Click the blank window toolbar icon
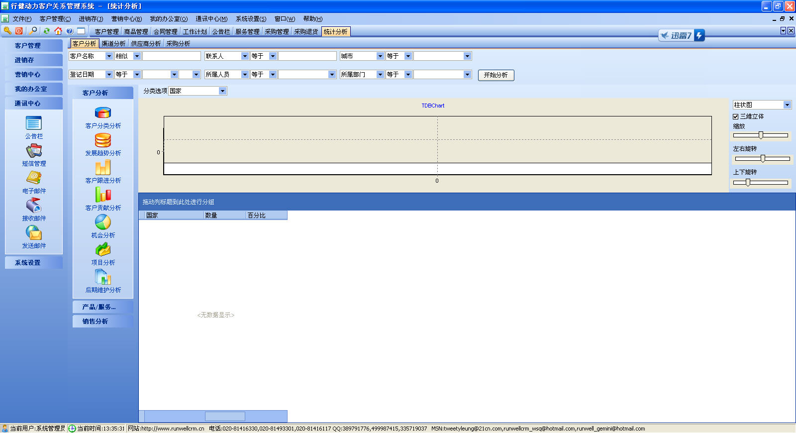 (81, 31)
